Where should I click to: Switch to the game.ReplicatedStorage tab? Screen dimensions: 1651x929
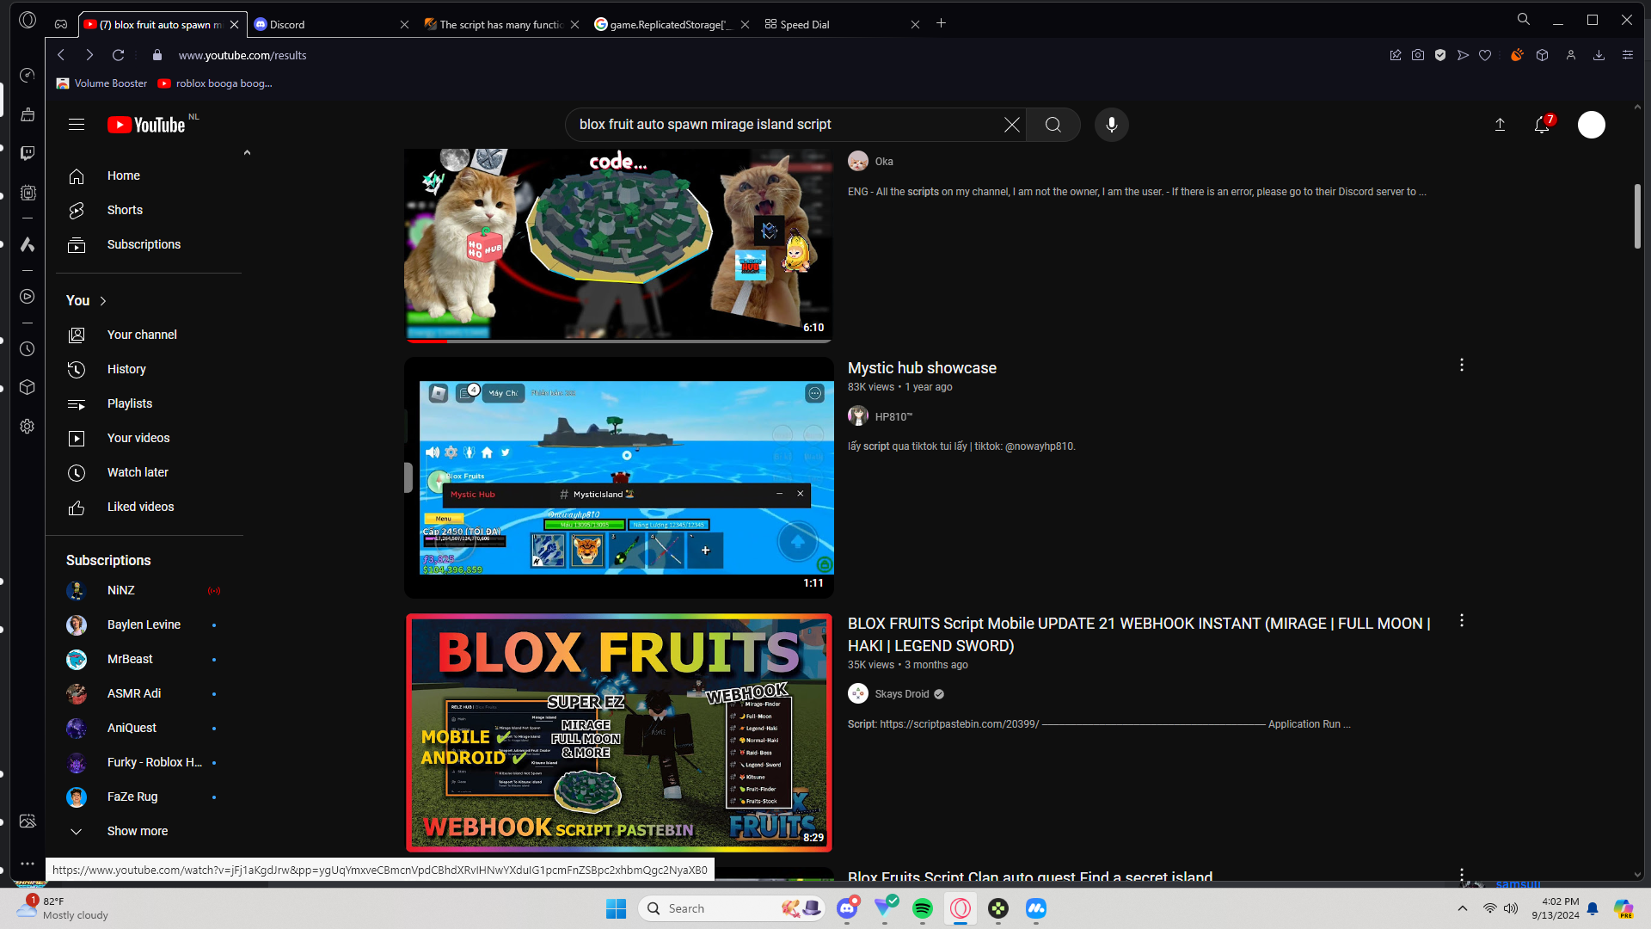click(x=672, y=24)
